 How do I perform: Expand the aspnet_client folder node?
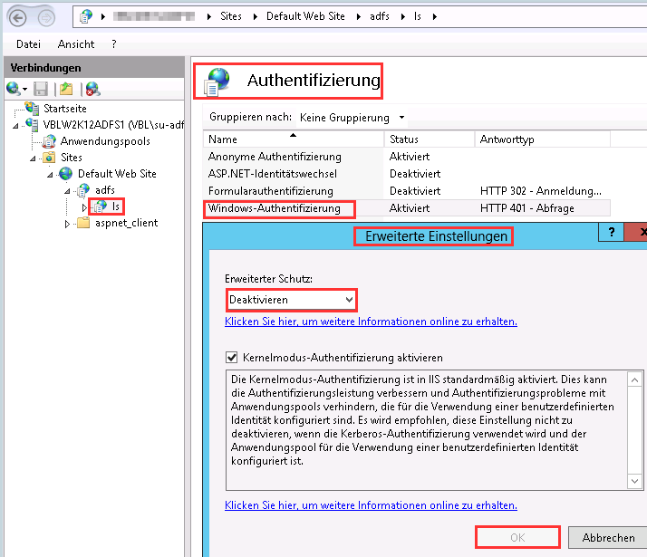67,224
